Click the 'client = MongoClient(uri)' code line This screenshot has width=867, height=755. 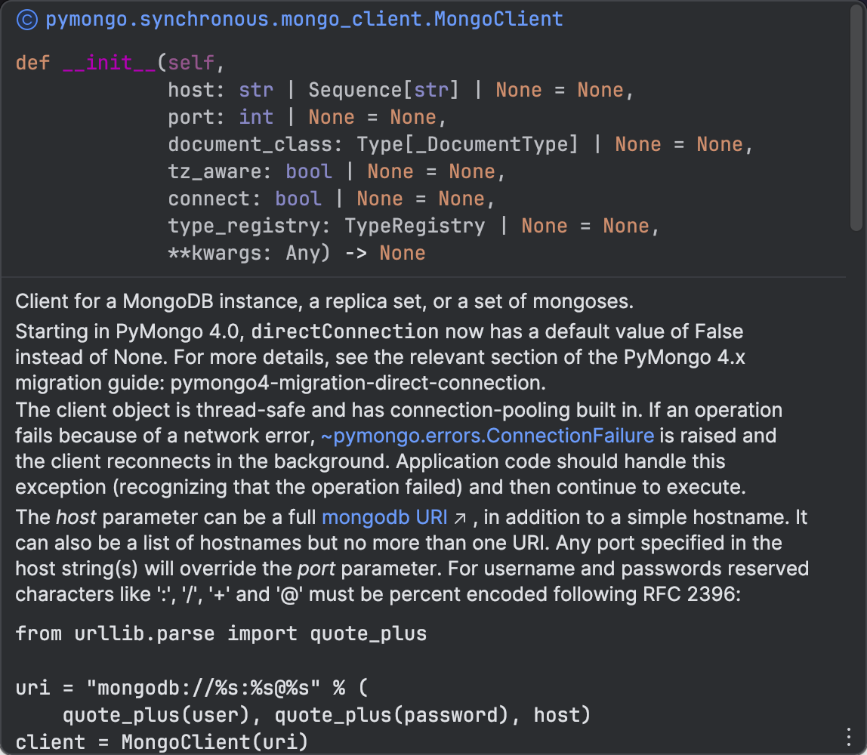pos(162,741)
